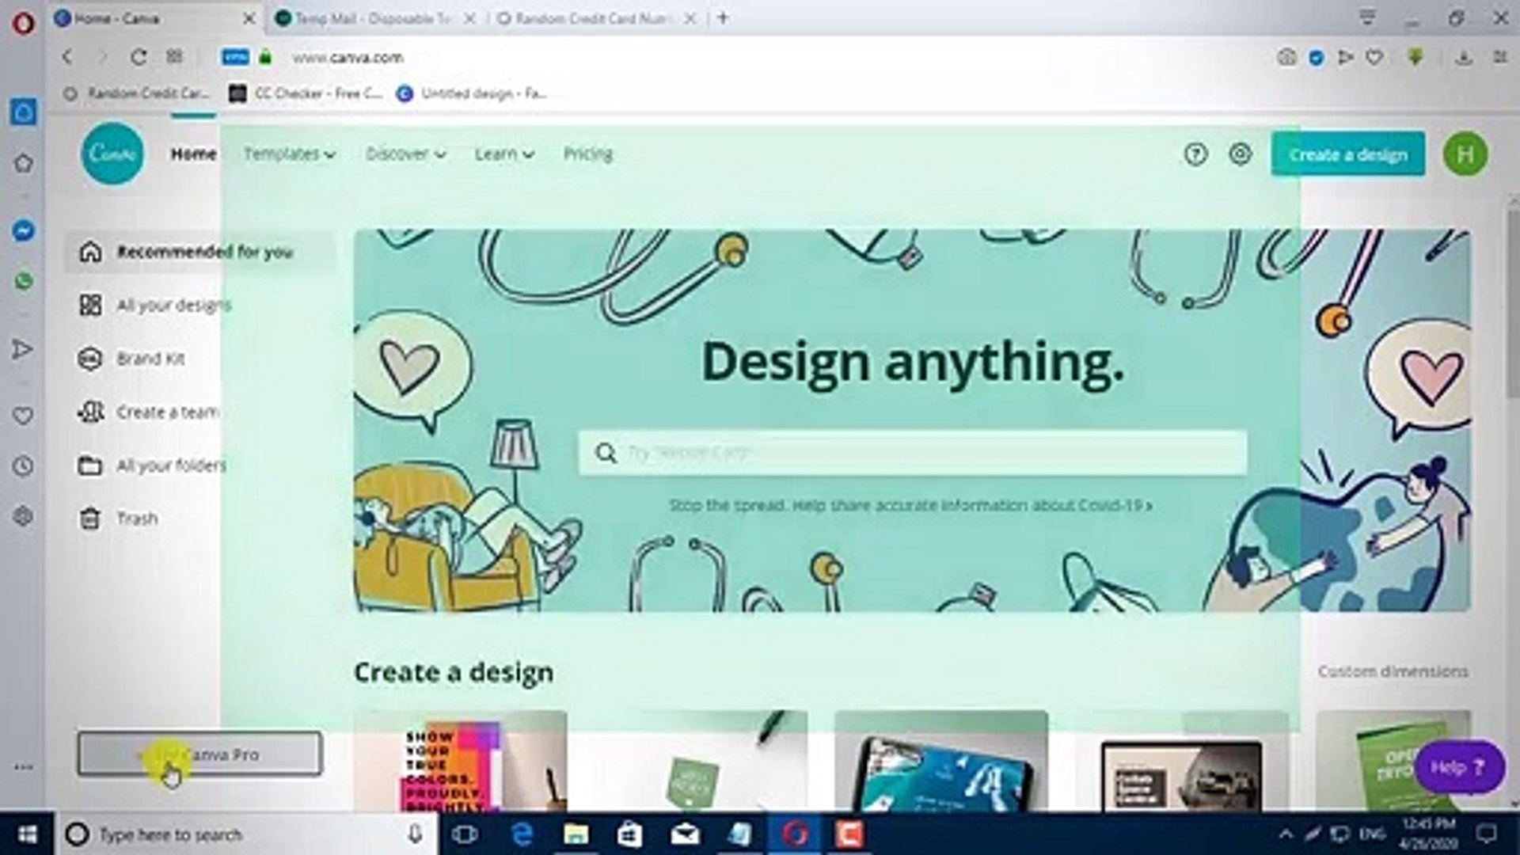The height and width of the screenshot is (855, 1520).
Task: Open the Trash in the sidebar
Action: click(136, 519)
